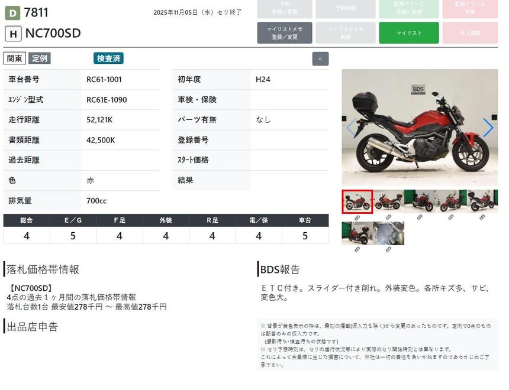Click the link icon under the fifth thumbnail
This screenshot has height=390, width=509.
click(x=482, y=217)
